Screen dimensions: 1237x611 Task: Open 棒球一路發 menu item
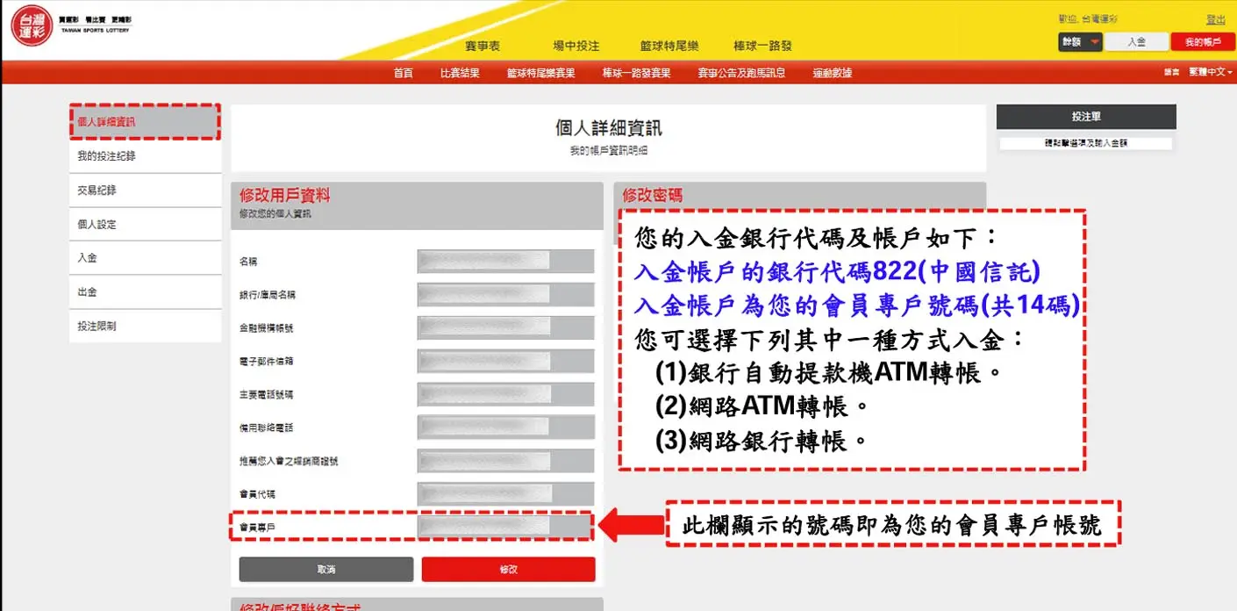[762, 47]
